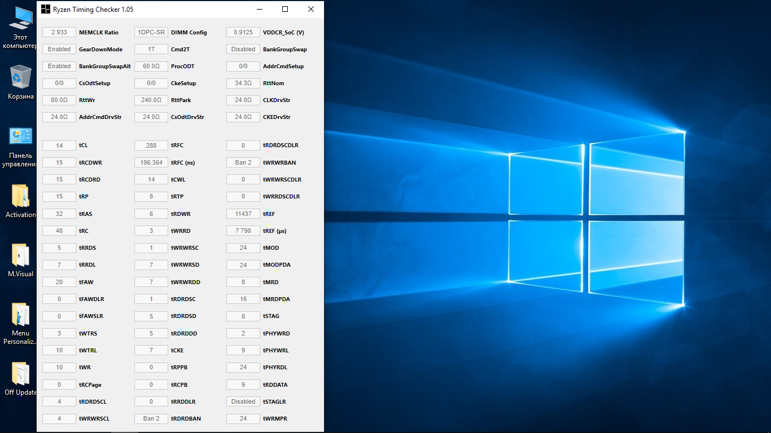Click the tRCDRD value field

[x=59, y=180]
